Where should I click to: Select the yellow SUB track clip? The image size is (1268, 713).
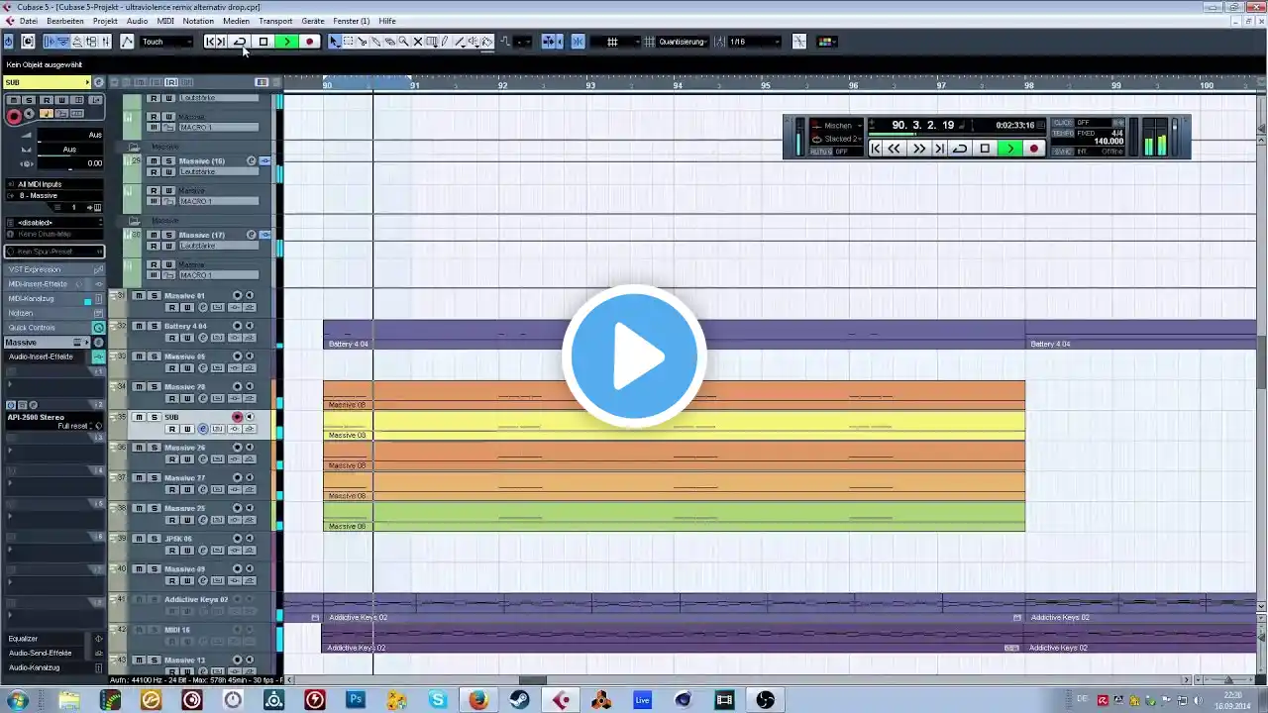[674, 426]
